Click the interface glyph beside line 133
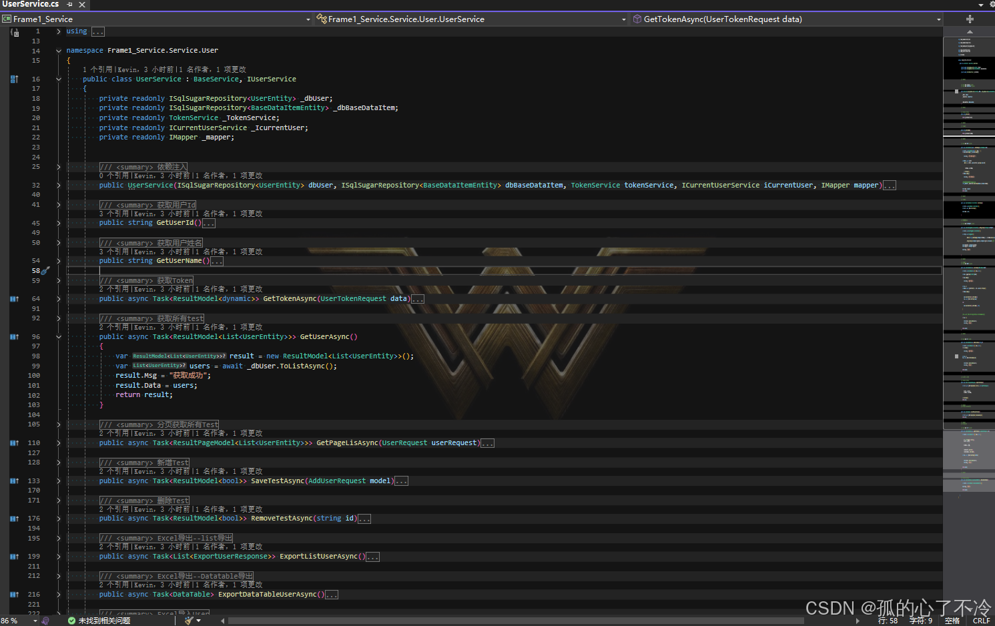Screen dimensions: 995x626 coord(14,481)
